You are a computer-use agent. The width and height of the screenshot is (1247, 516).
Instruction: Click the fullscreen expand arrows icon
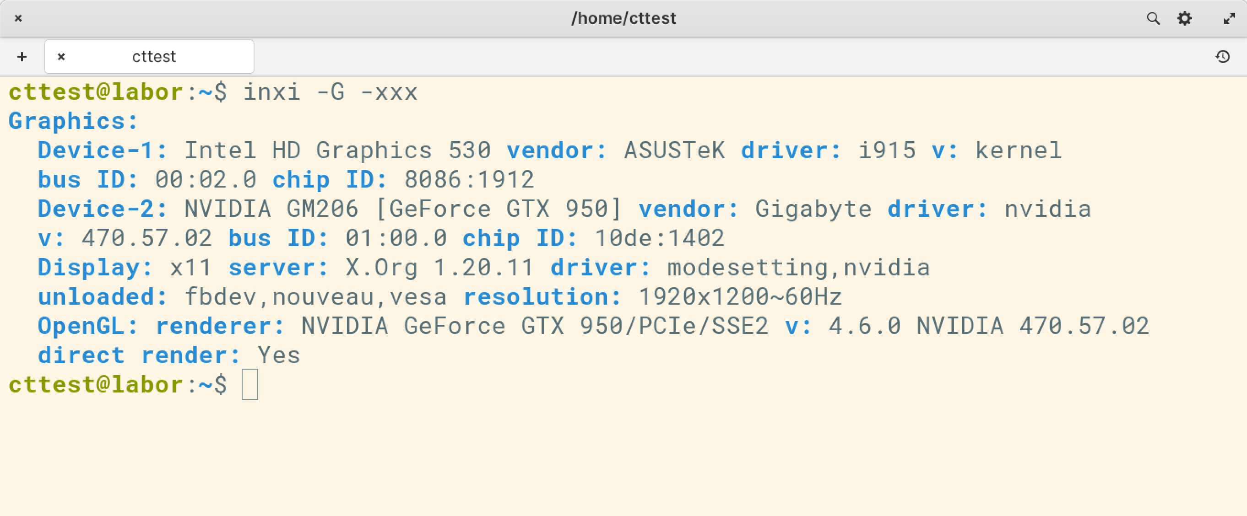click(1229, 18)
